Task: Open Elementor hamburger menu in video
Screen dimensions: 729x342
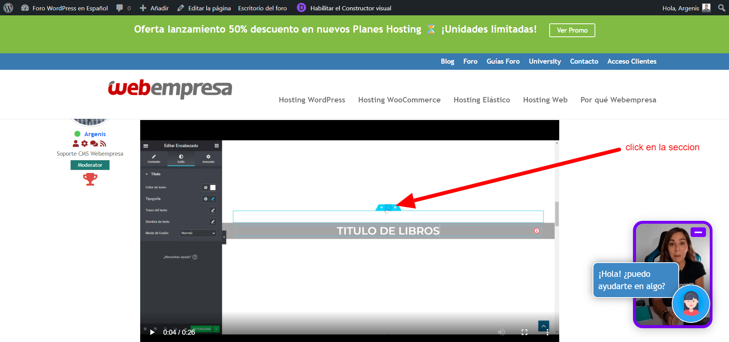Action: tap(146, 146)
